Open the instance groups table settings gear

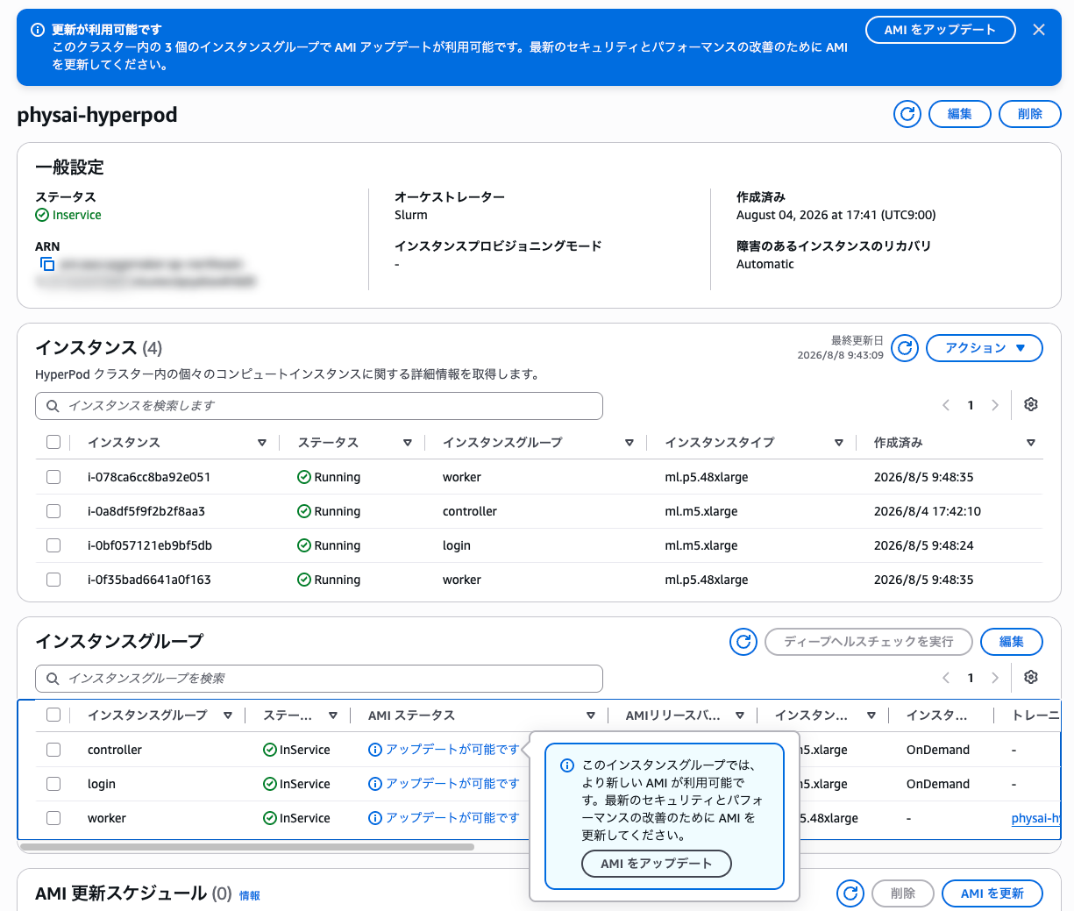pos(1031,677)
